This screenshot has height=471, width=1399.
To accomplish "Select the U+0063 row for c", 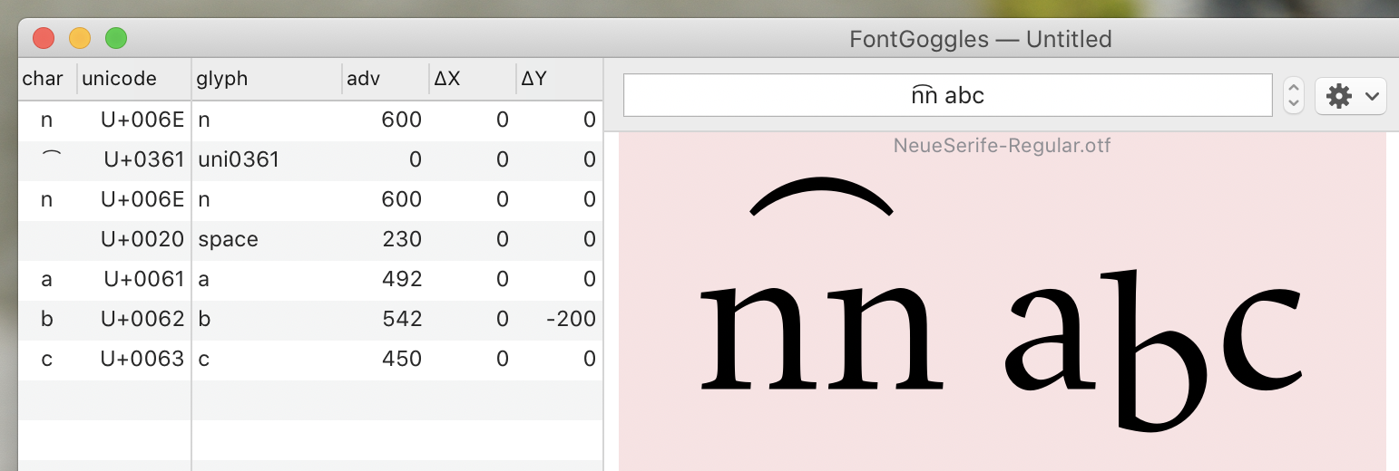I will 308,360.
